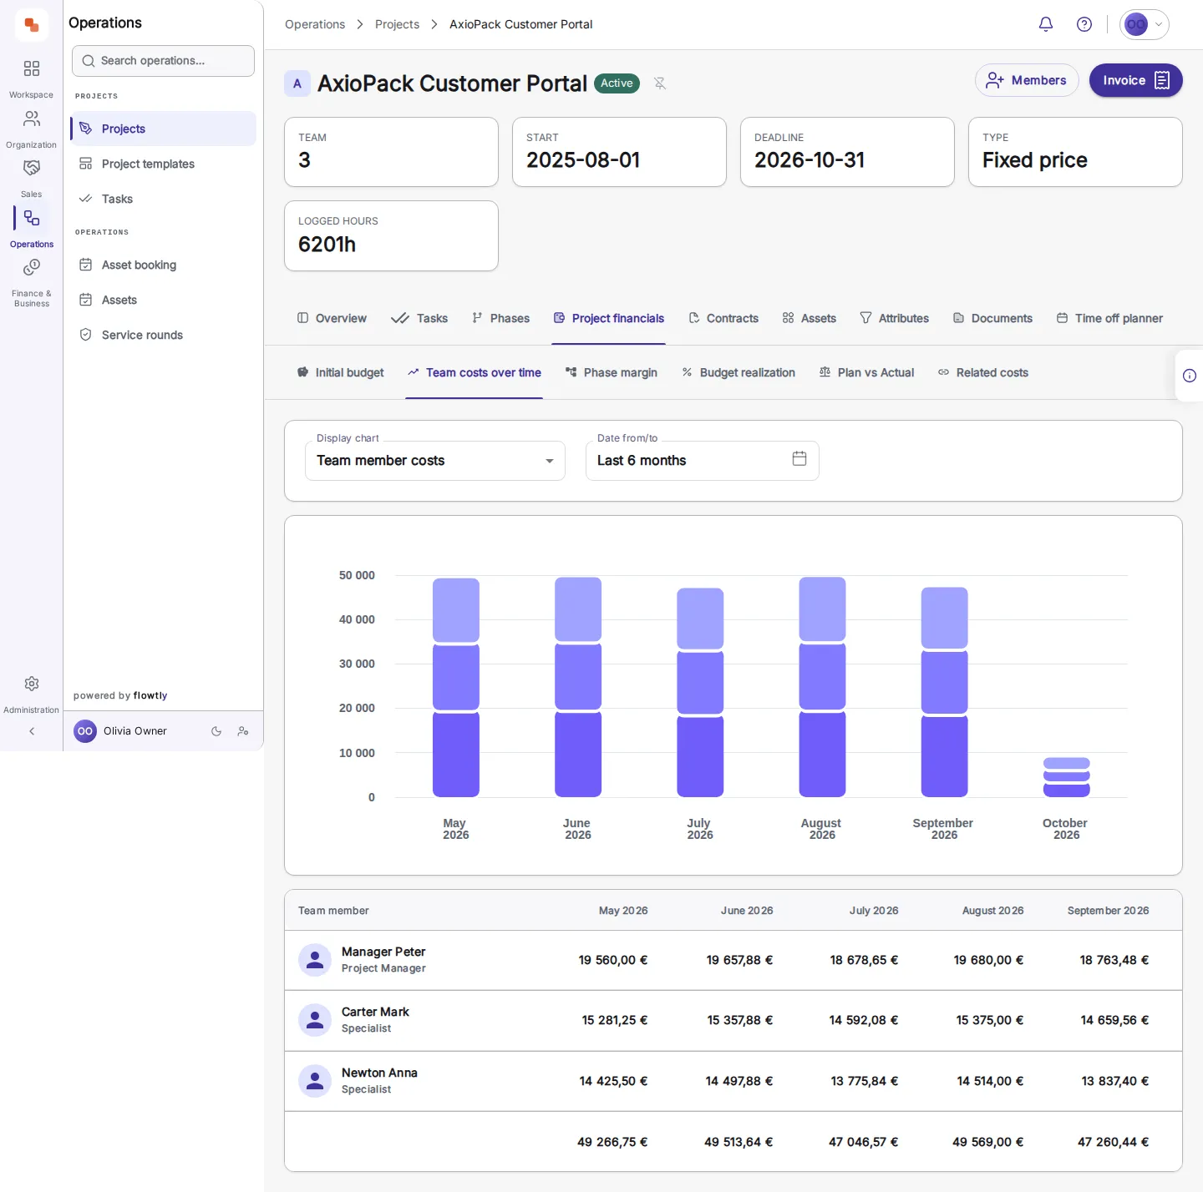Toggle dark mode moon icon
This screenshot has width=1203, height=1192.
pos(216,731)
